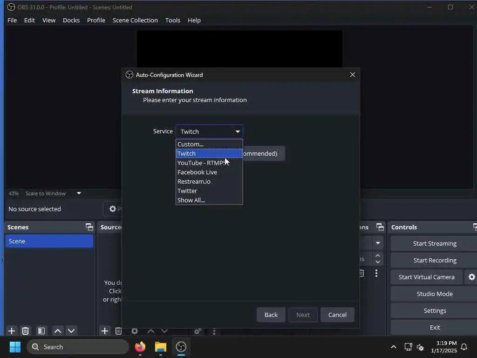477x358 pixels.
Task: Start Virtual Camera from Controls
Action: tap(427, 277)
